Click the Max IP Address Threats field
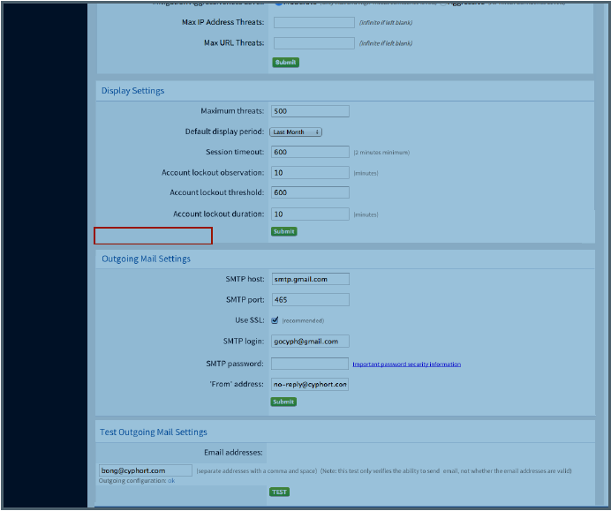Screen dimensions: 611x511 tap(314, 23)
